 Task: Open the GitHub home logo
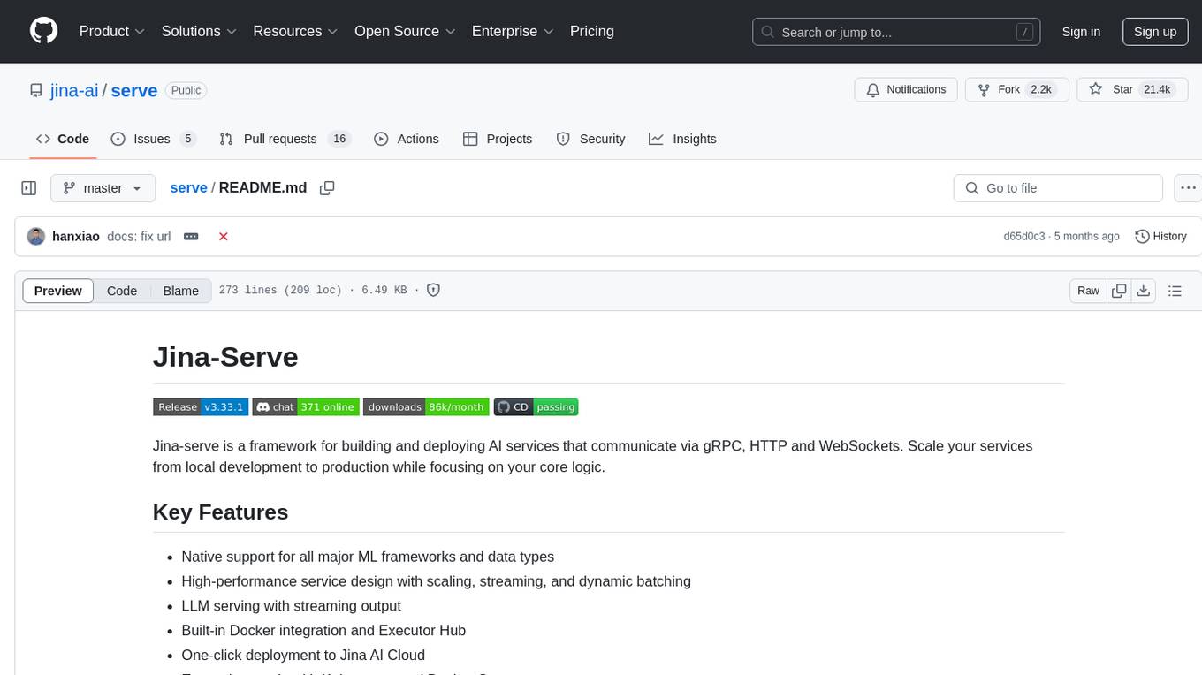[x=43, y=31]
